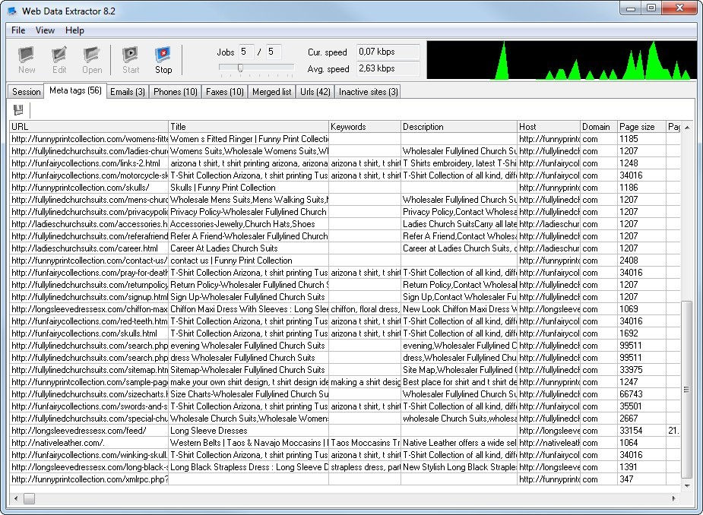This screenshot has height=515, width=703.
Task: Click the vertical scrollbar thumb
Action: (x=687, y=390)
